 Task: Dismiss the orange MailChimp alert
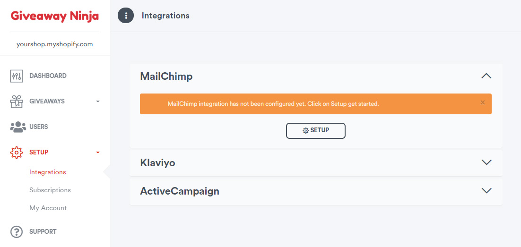pyautogui.click(x=482, y=102)
